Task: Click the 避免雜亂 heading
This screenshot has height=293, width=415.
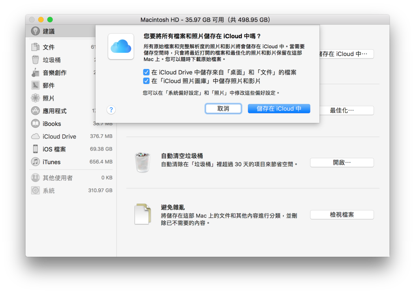Action: tap(173, 207)
